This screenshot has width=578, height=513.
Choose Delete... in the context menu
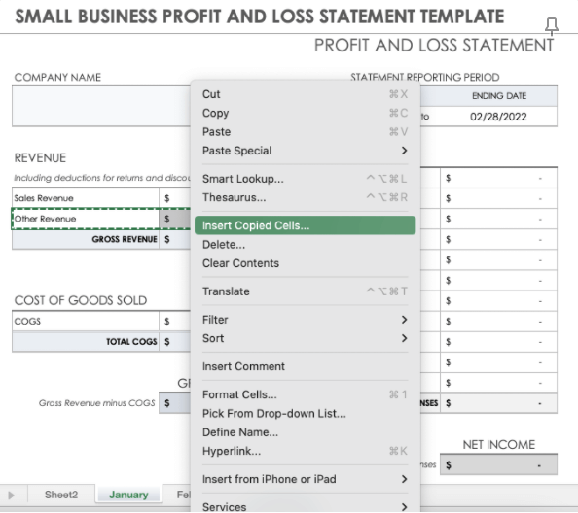[x=305, y=245]
